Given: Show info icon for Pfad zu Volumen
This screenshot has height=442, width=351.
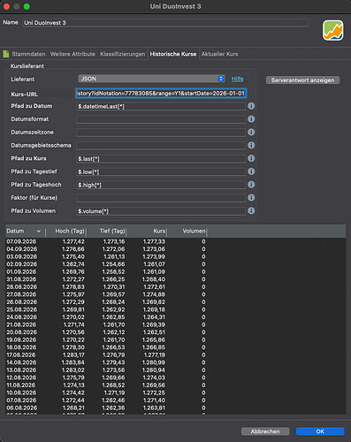Looking at the screenshot, I should tap(251, 210).
